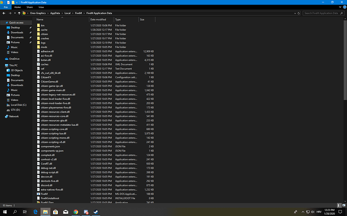Open 3D Objects under This PC
Viewport: 347px width, 216px height.
click(x=15, y=70)
